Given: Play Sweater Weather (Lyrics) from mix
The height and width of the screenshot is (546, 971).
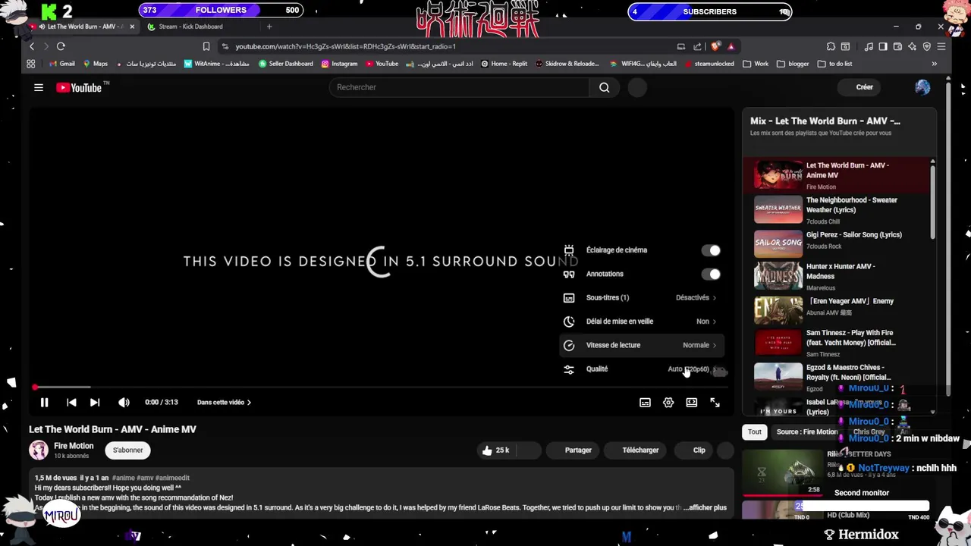Looking at the screenshot, I should pos(836,210).
